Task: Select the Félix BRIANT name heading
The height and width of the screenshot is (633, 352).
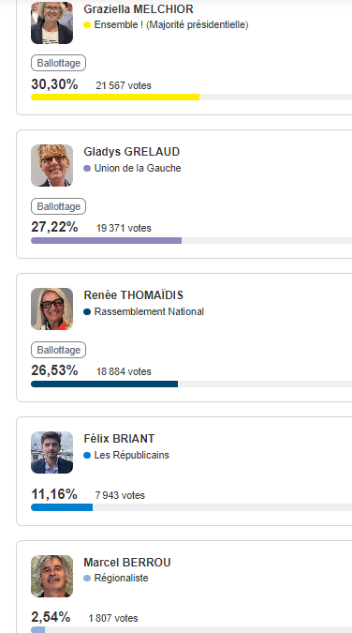Action: [x=119, y=439]
